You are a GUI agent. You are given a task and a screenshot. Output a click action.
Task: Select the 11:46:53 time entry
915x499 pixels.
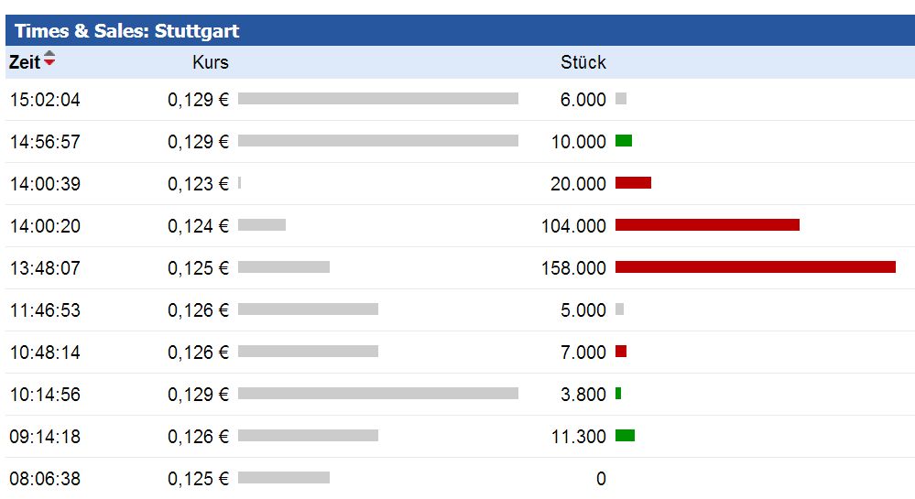coord(45,310)
